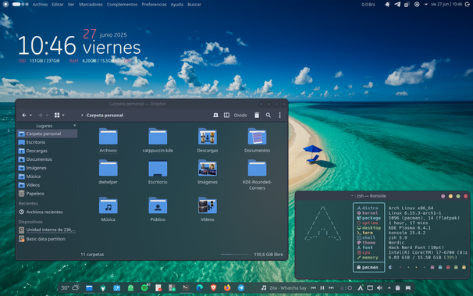Open Spotify from the dock
Viewport: 473px width, 296px height.
144,288
